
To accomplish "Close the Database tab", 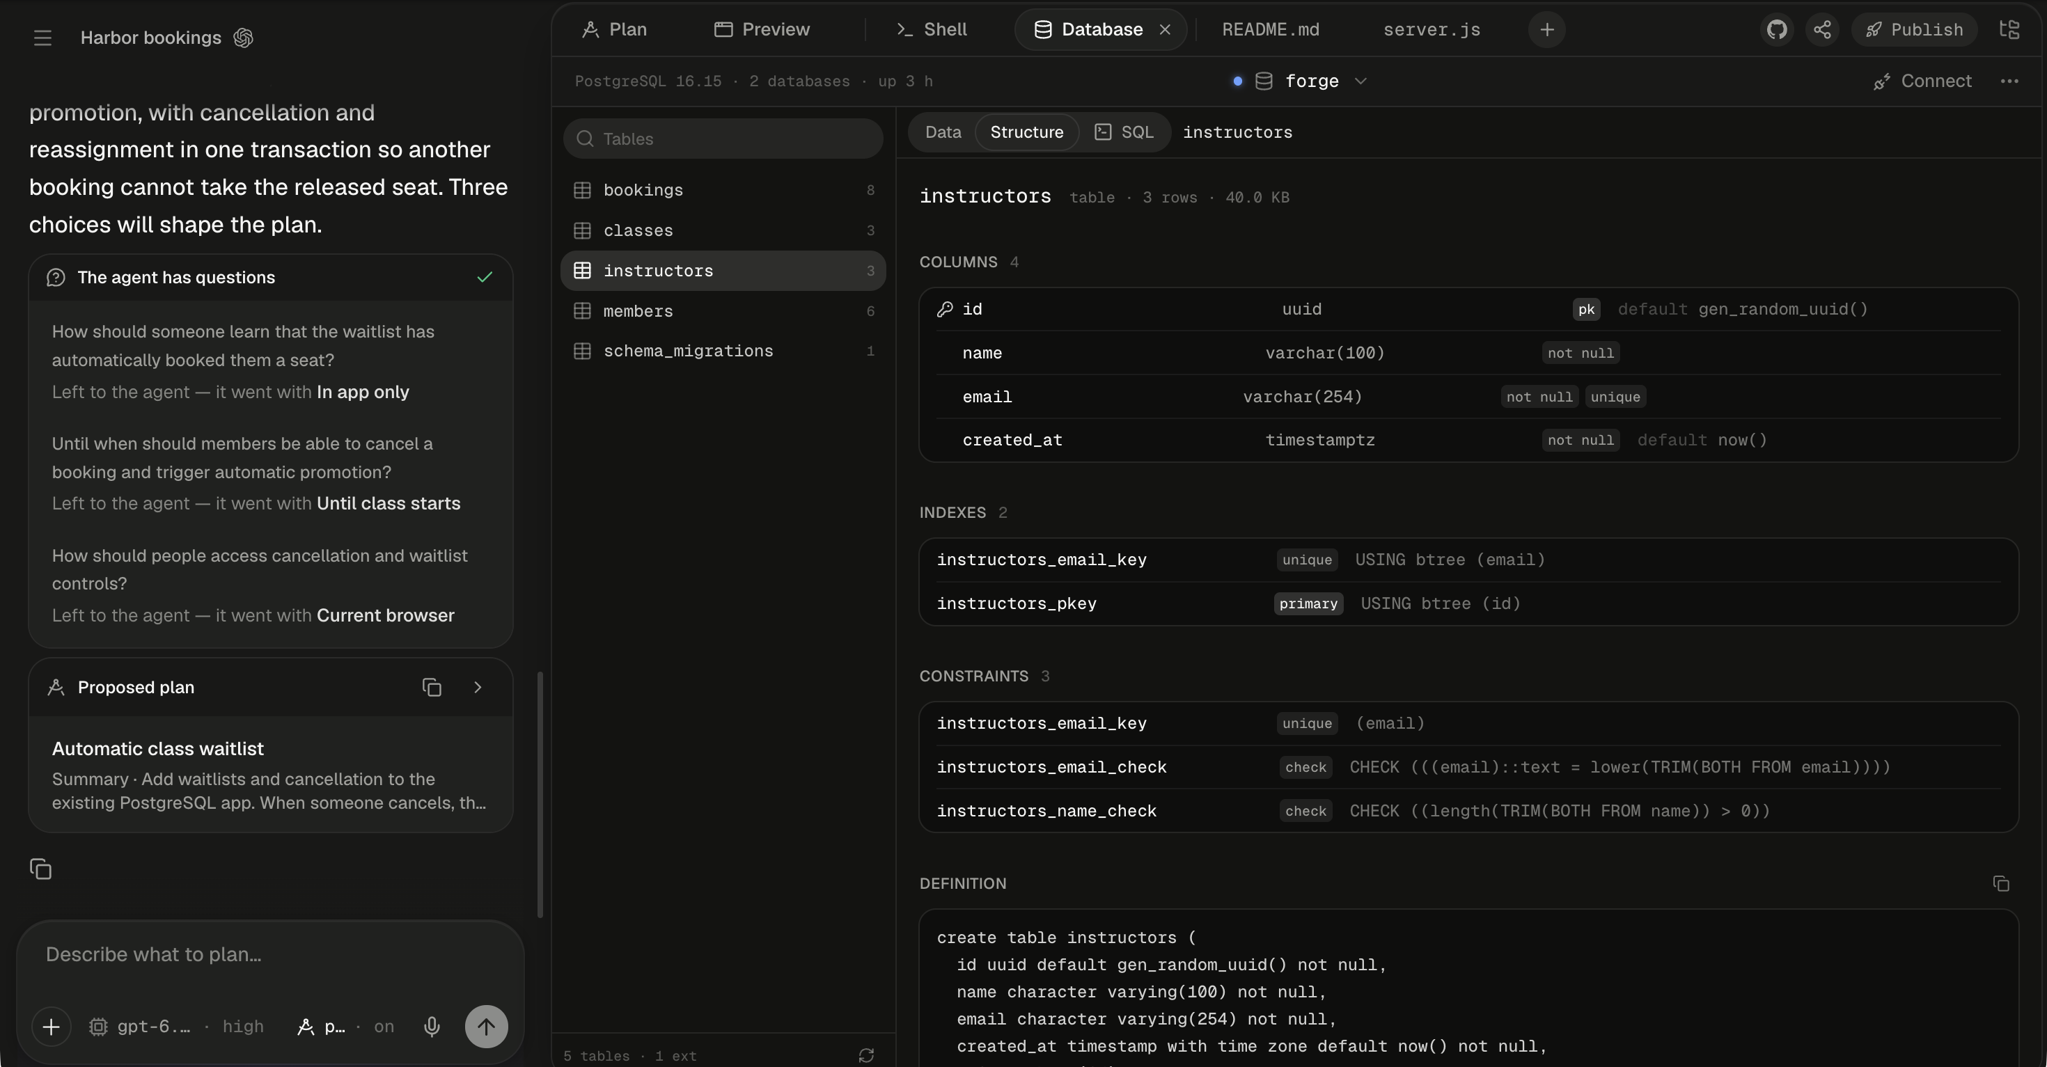I will pyautogui.click(x=1165, y=30).
